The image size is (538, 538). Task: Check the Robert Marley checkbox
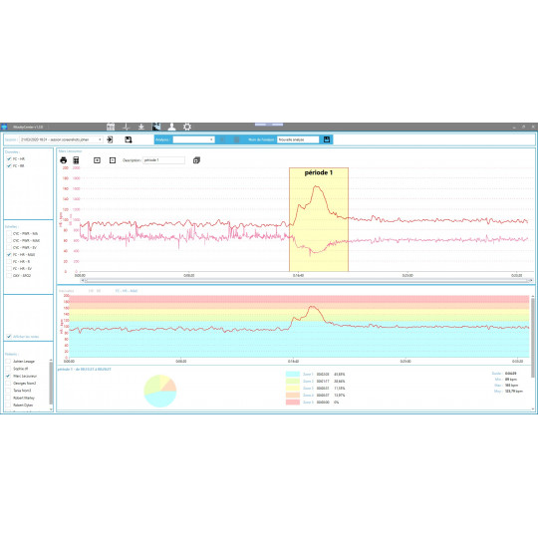8,398
